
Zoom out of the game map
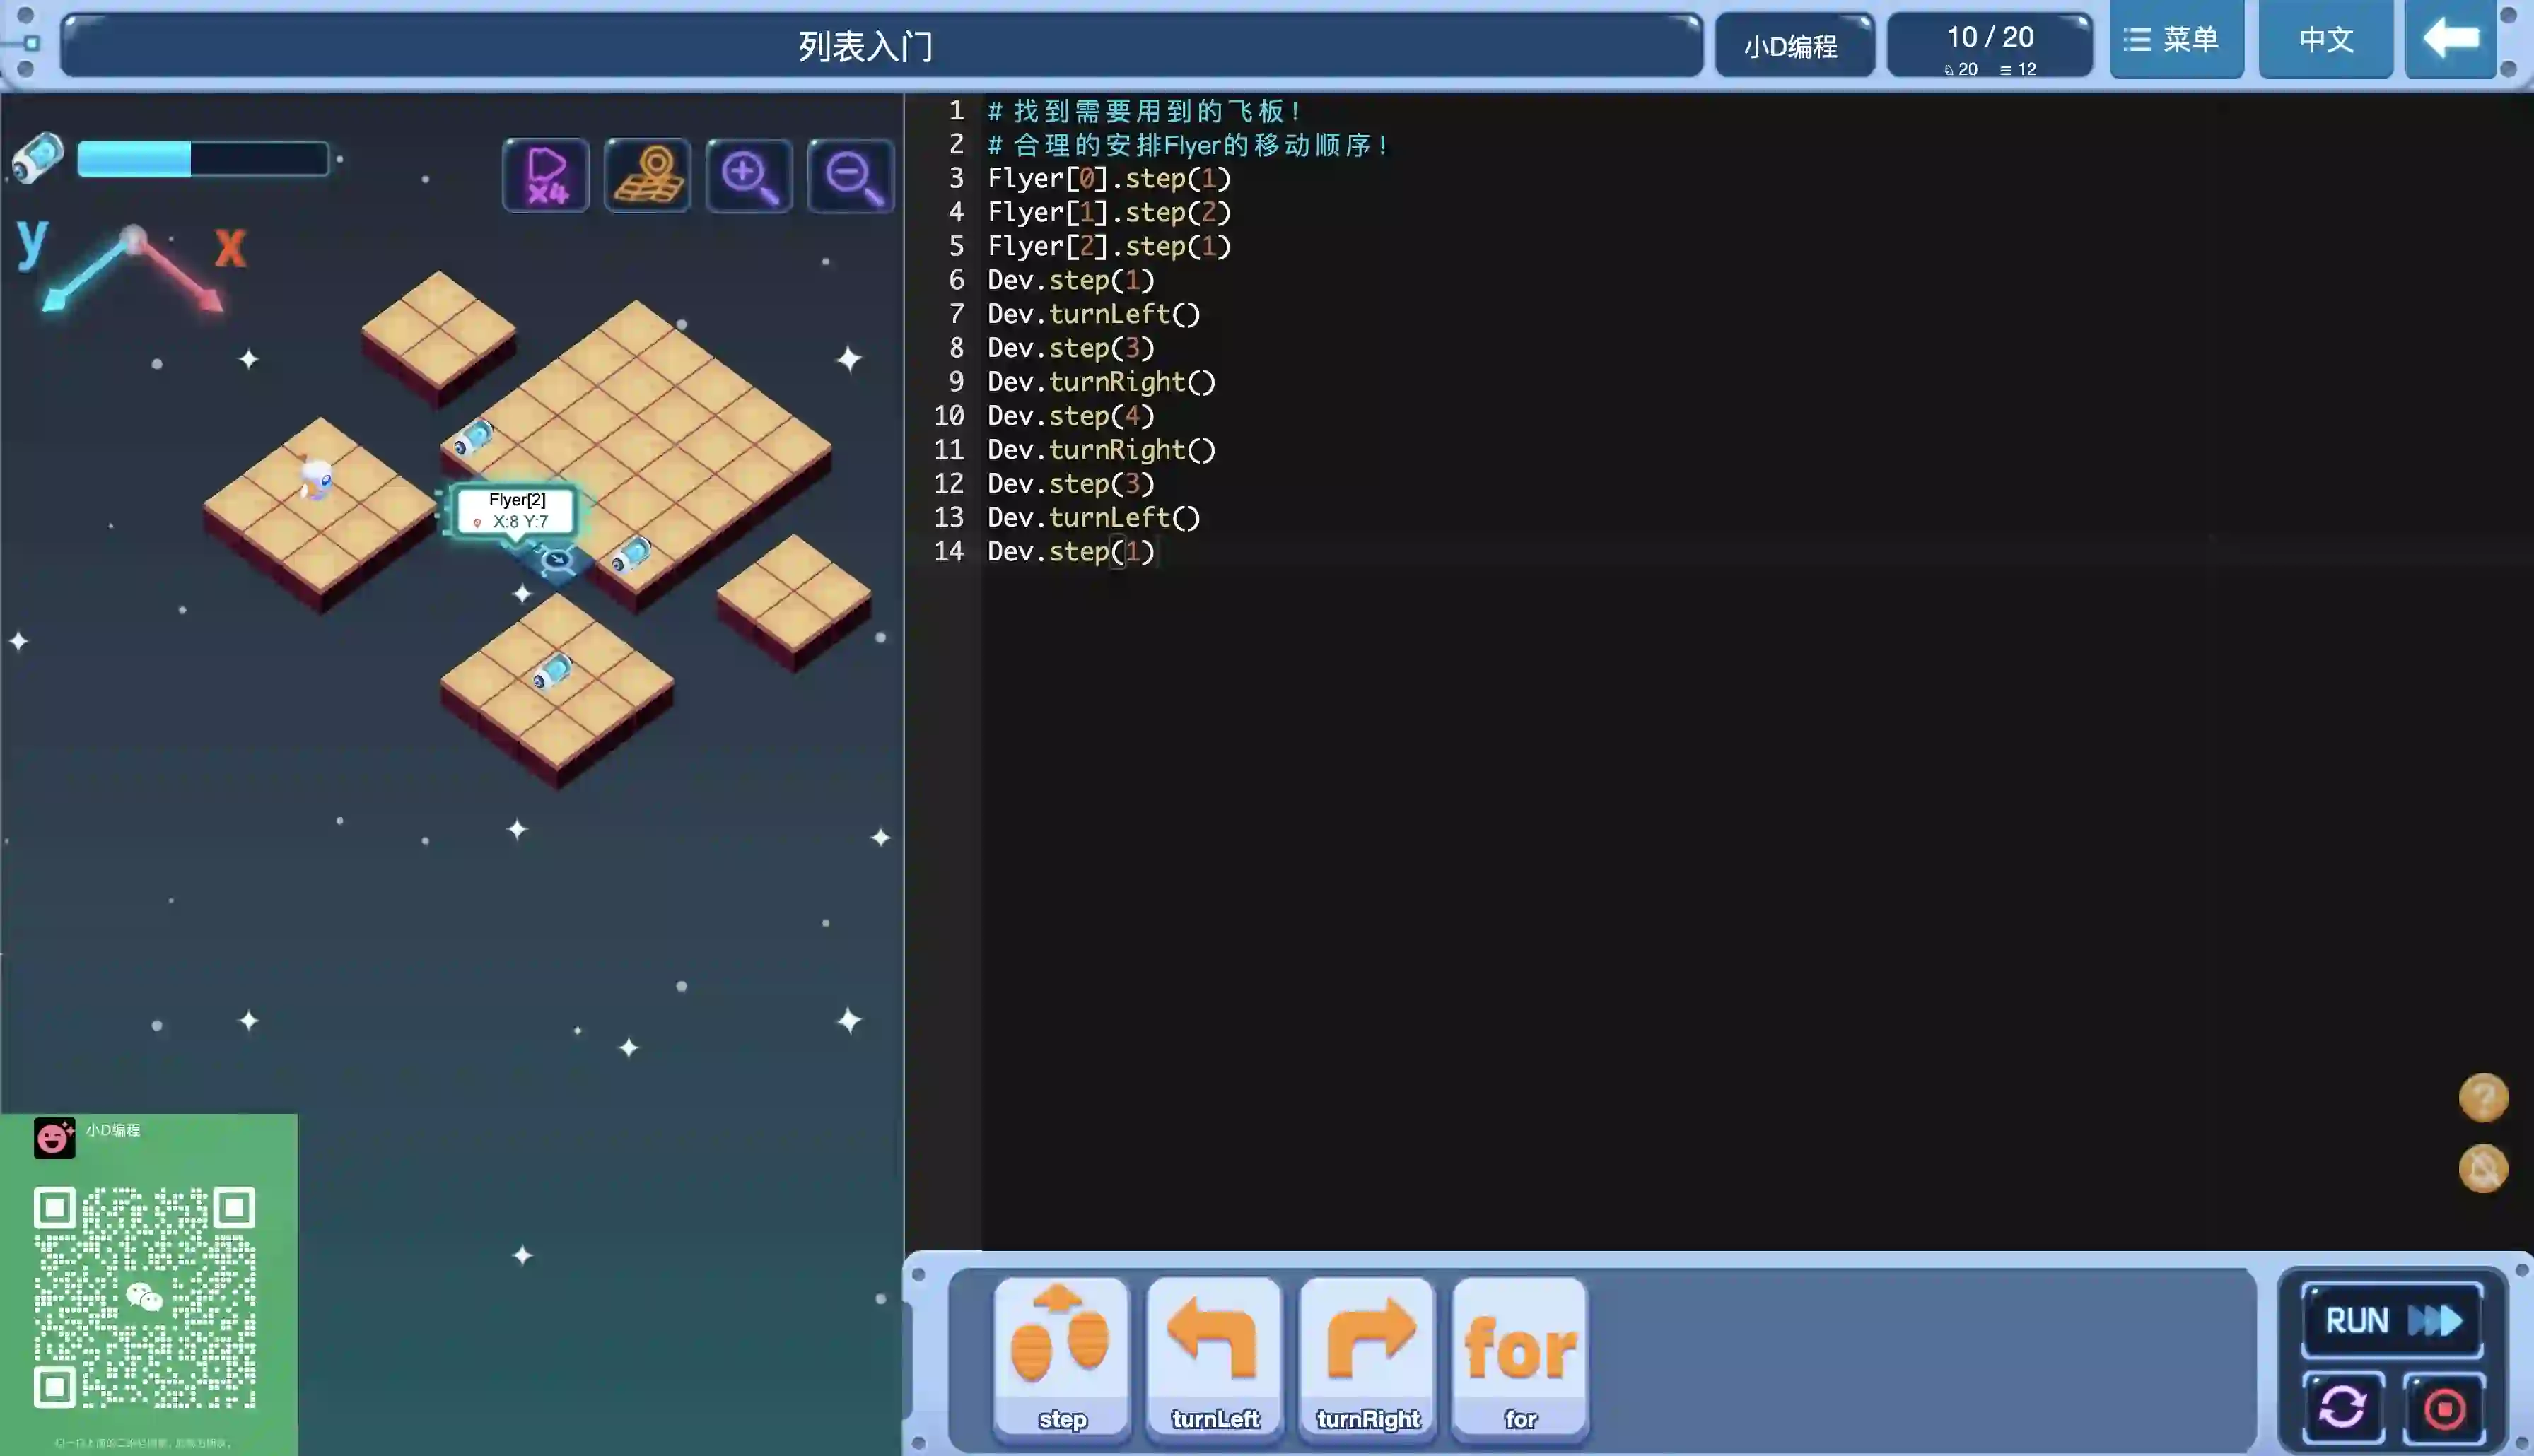pos(850,176)
